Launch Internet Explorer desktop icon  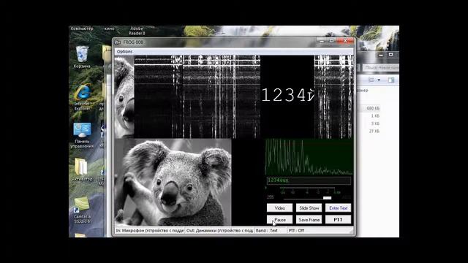click(x=82, y=97)
